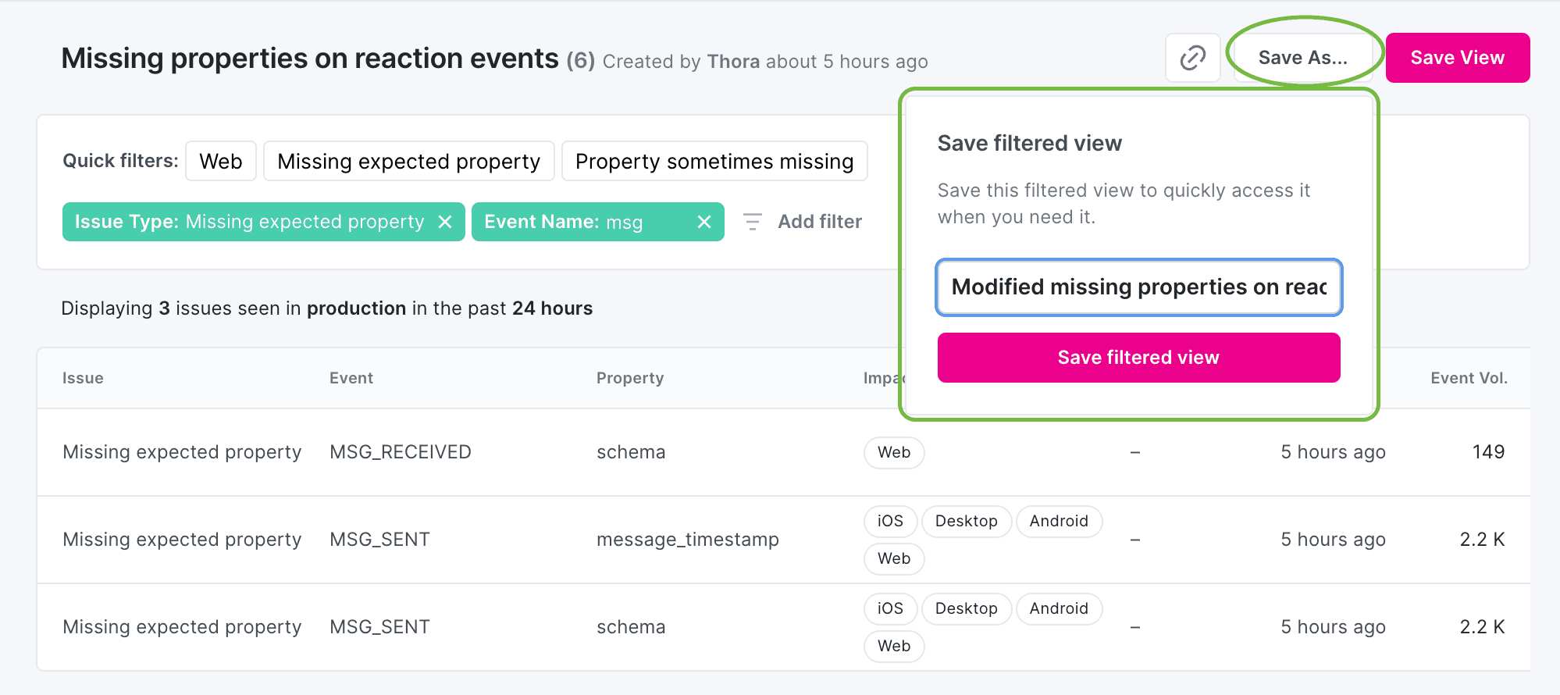This screenshot has width=1560, height=695.
Task: Remove the Issue Type filter chip
Action: 444,222
